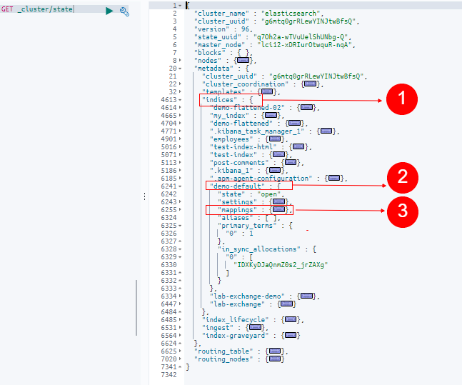This screenshot has height=385, width=462.
Task: Click the "version" : 96 line
Action: [x=223, y=29]
